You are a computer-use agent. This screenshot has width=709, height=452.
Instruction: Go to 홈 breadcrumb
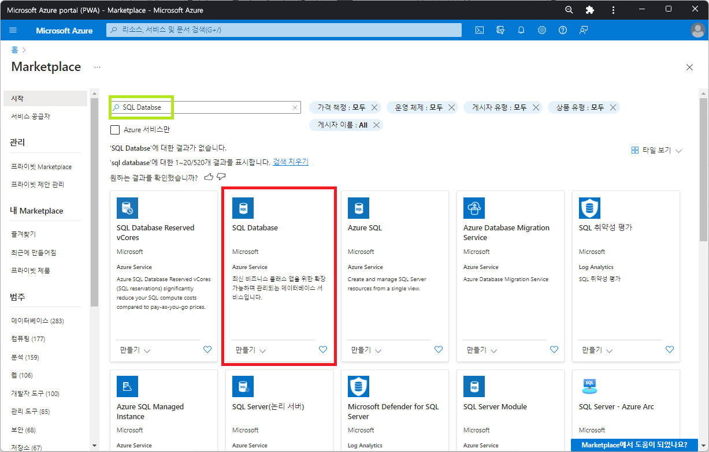coord(14,50)
